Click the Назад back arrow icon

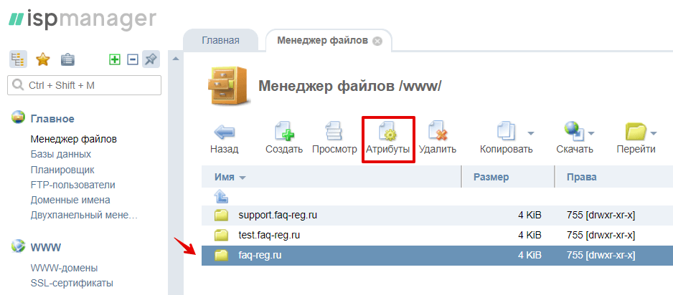click(x=224, y=132)
